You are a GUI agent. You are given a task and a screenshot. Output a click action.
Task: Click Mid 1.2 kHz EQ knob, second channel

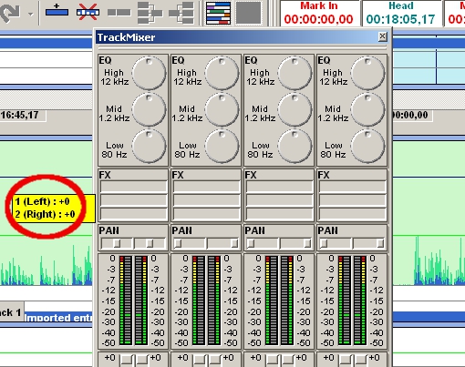222,109
